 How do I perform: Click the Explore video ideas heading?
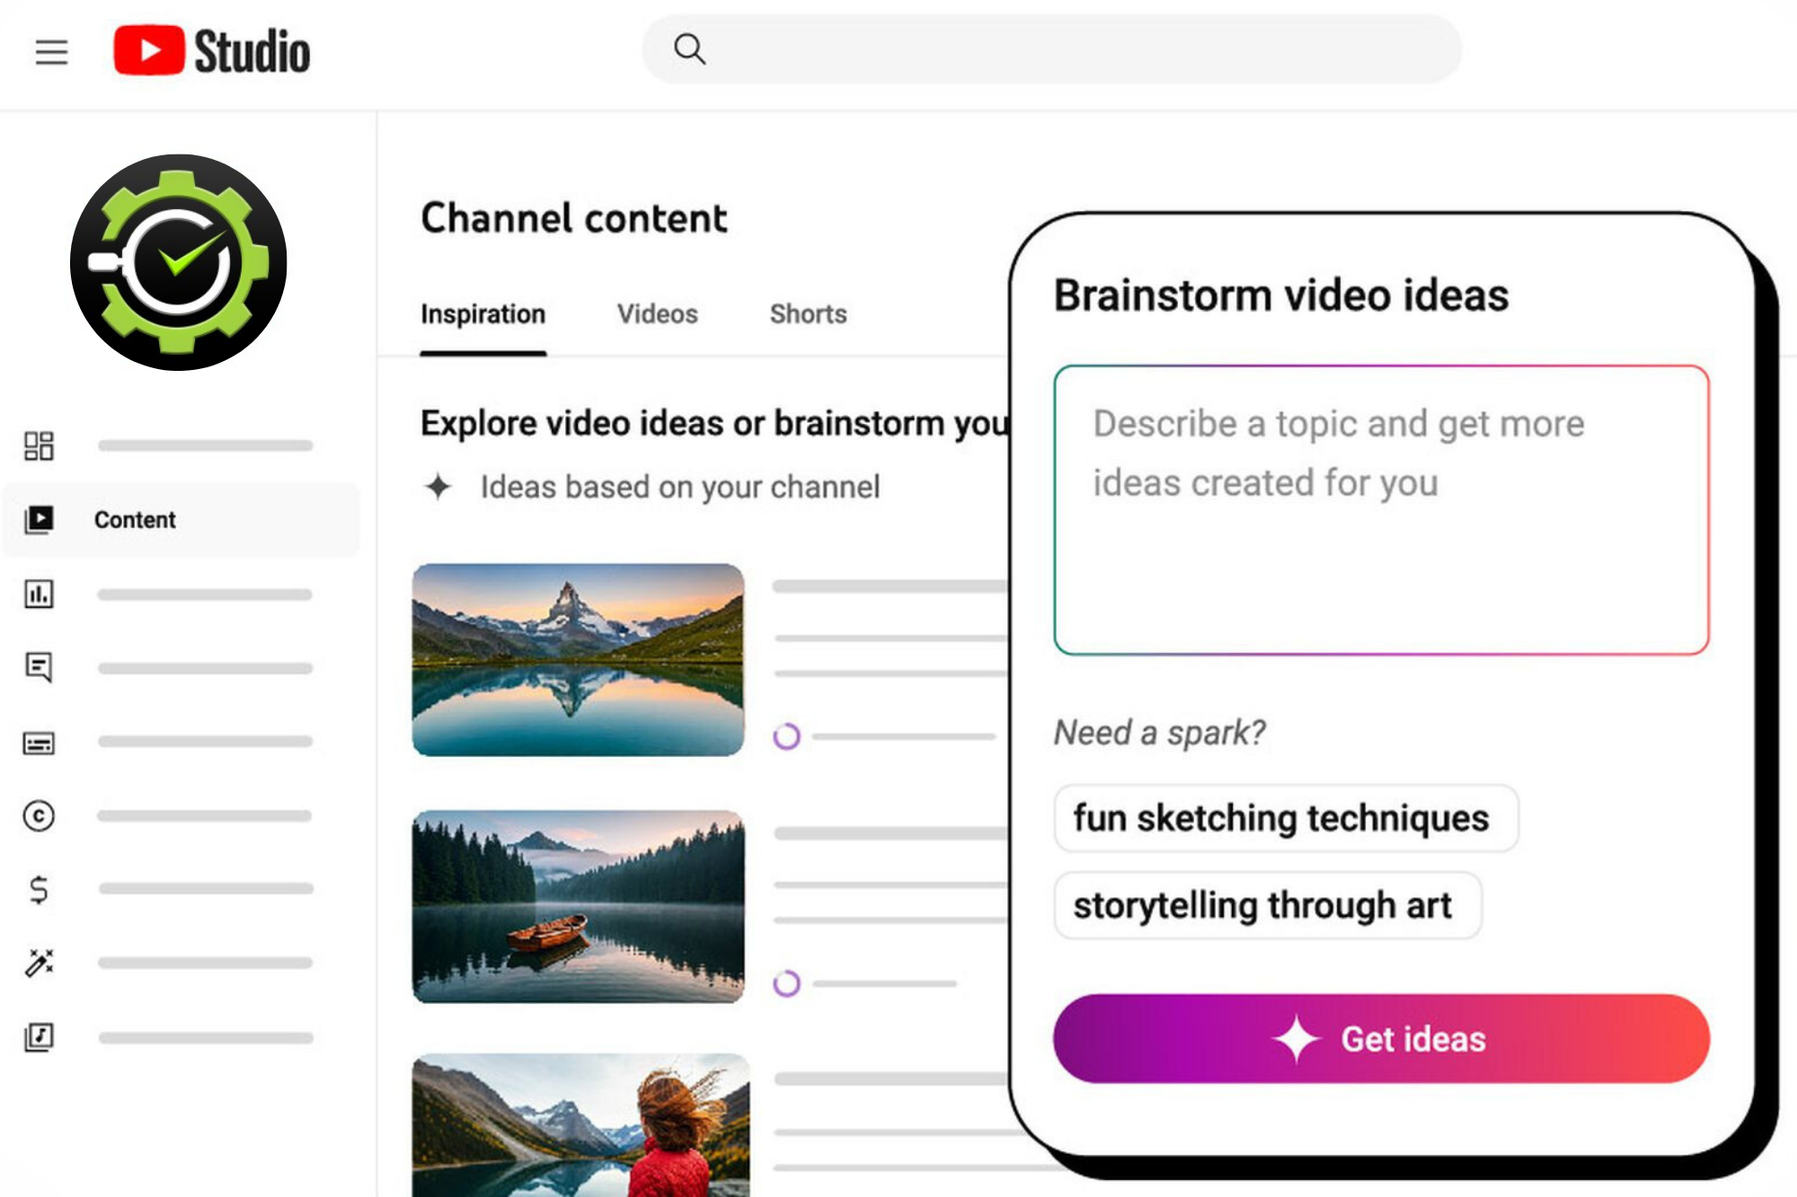pos(715,423)
